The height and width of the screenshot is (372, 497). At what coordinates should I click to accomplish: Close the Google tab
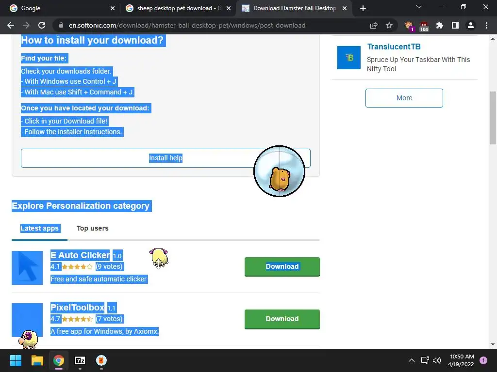(113, 8)
